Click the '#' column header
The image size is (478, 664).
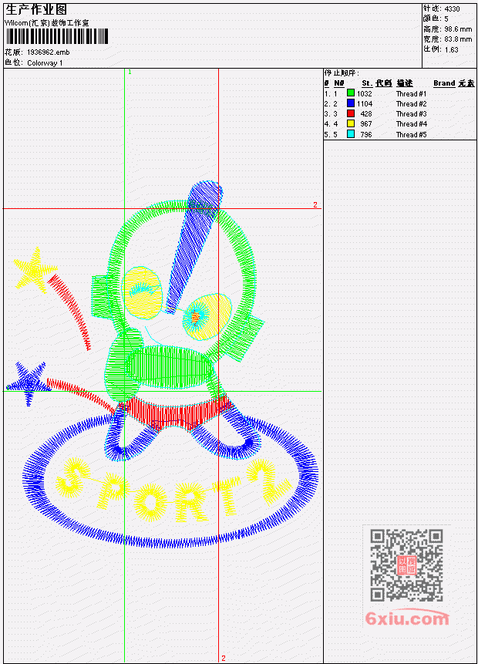click(326, 83)
